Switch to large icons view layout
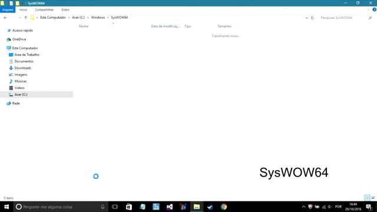377x212 pixels. (373, 198)
